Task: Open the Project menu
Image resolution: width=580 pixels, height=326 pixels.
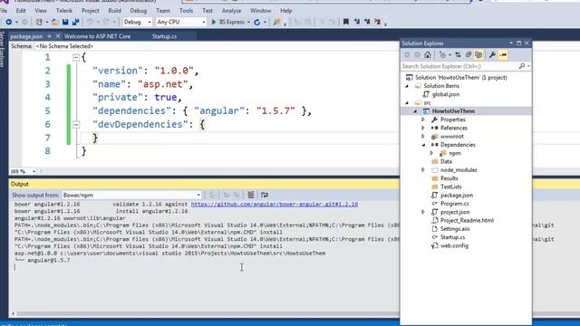Action: [x=91, y=11]
